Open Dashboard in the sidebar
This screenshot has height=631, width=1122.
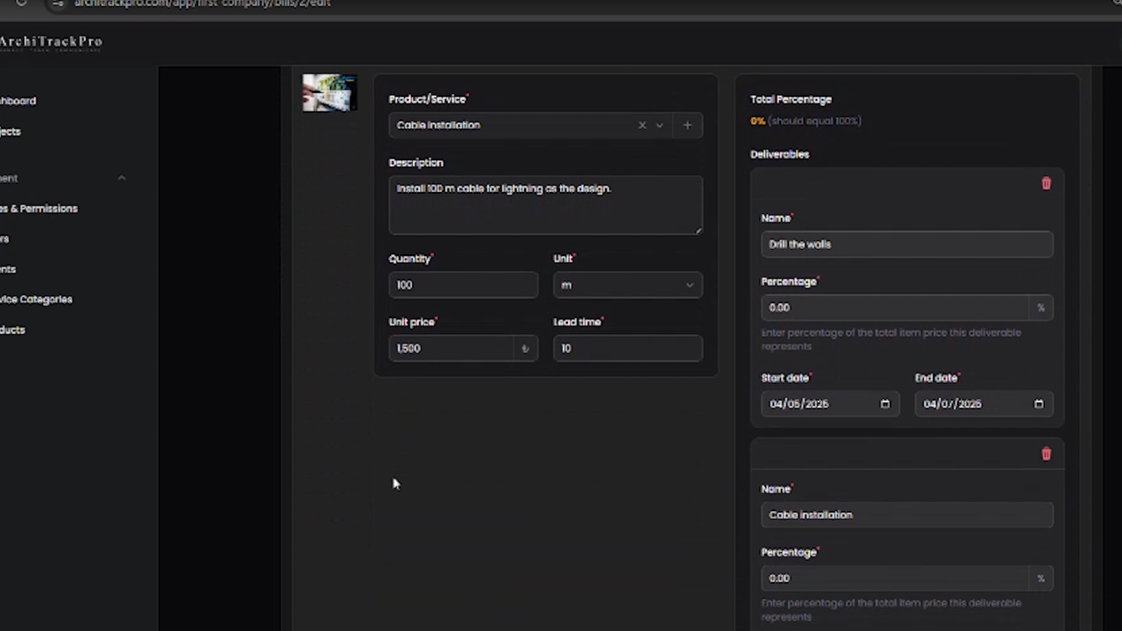18,101
